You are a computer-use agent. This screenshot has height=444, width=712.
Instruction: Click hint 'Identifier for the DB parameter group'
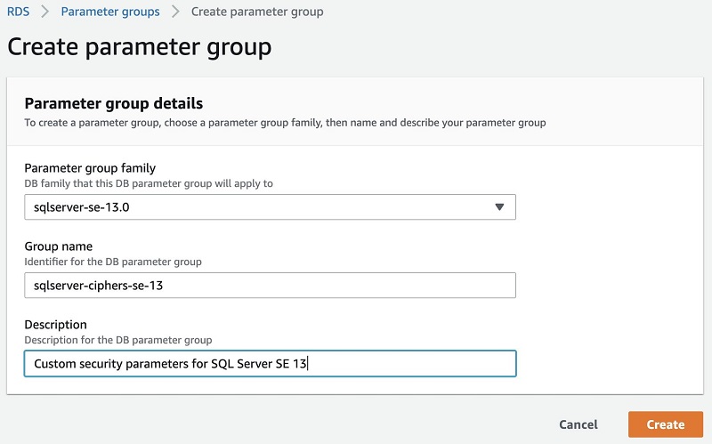(113, 262)
